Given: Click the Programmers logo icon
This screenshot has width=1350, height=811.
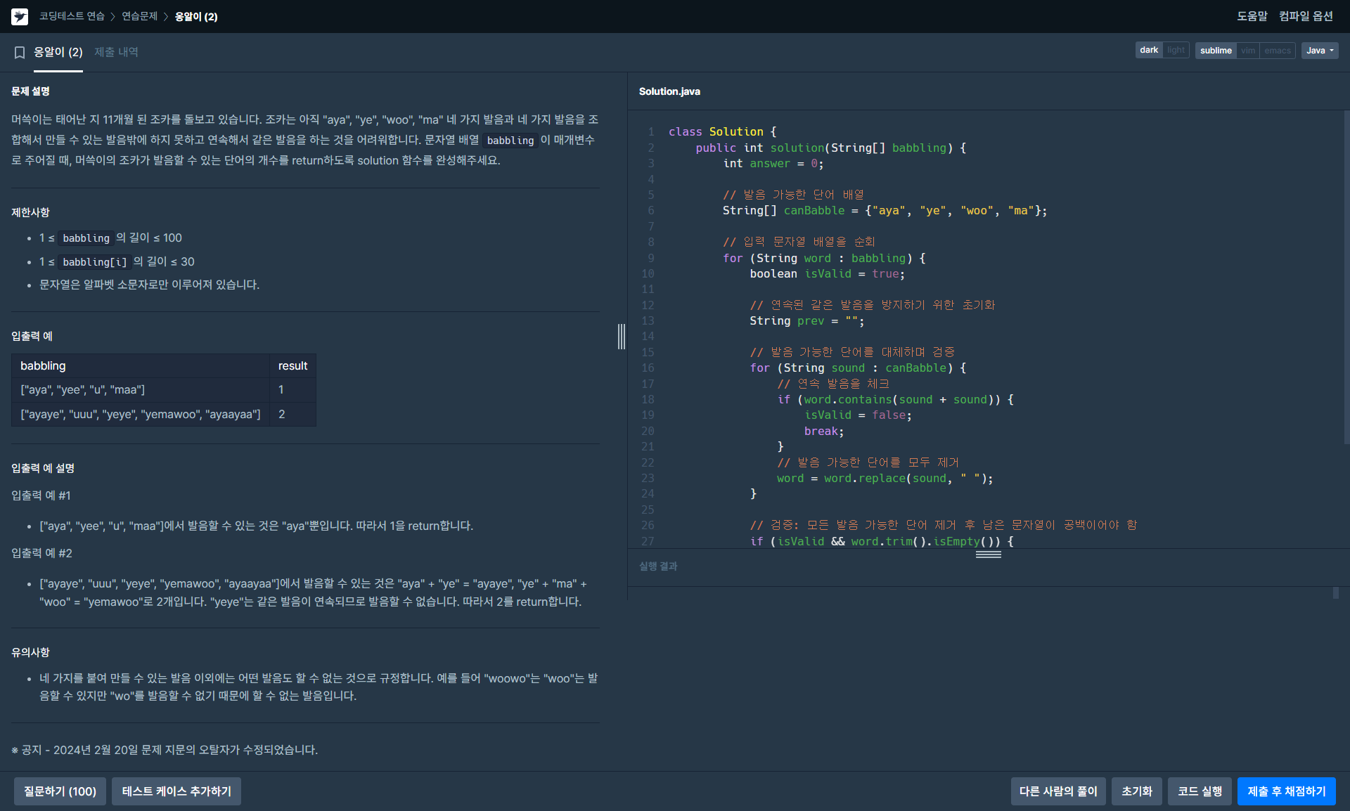Looking at the screenshot, I should [20, 16].
